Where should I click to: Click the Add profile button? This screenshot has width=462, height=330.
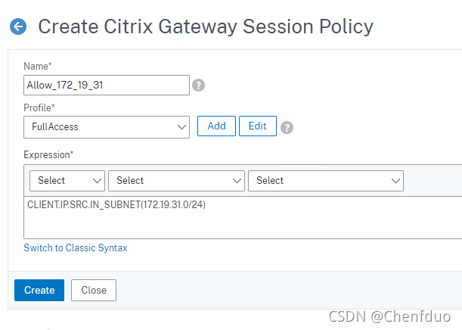[216, 126]
